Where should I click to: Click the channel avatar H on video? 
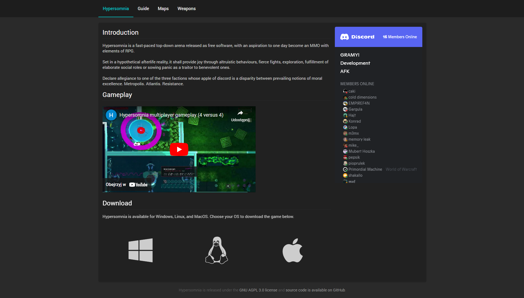111,115
